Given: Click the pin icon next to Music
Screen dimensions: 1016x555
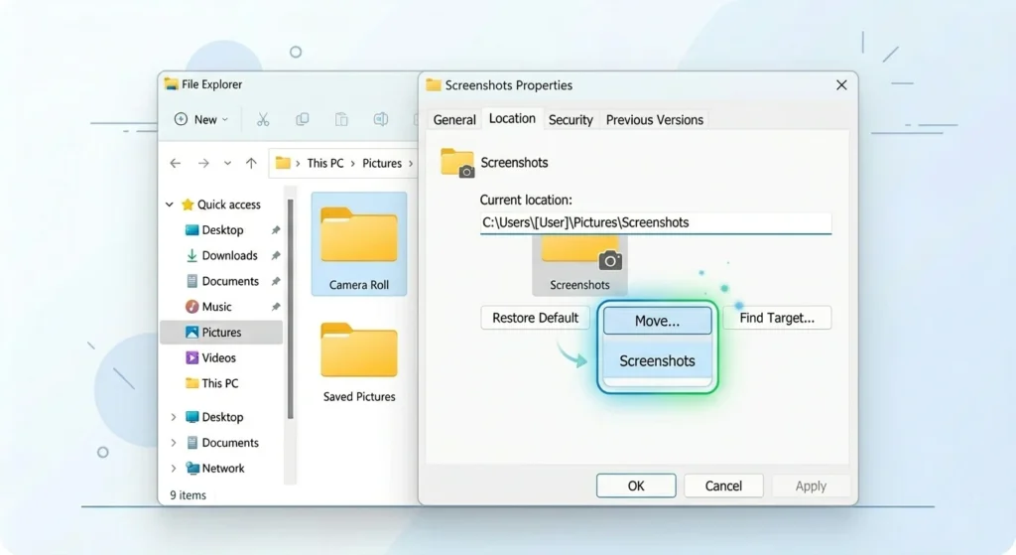Looking at the screenshot, I should point(276,307).
